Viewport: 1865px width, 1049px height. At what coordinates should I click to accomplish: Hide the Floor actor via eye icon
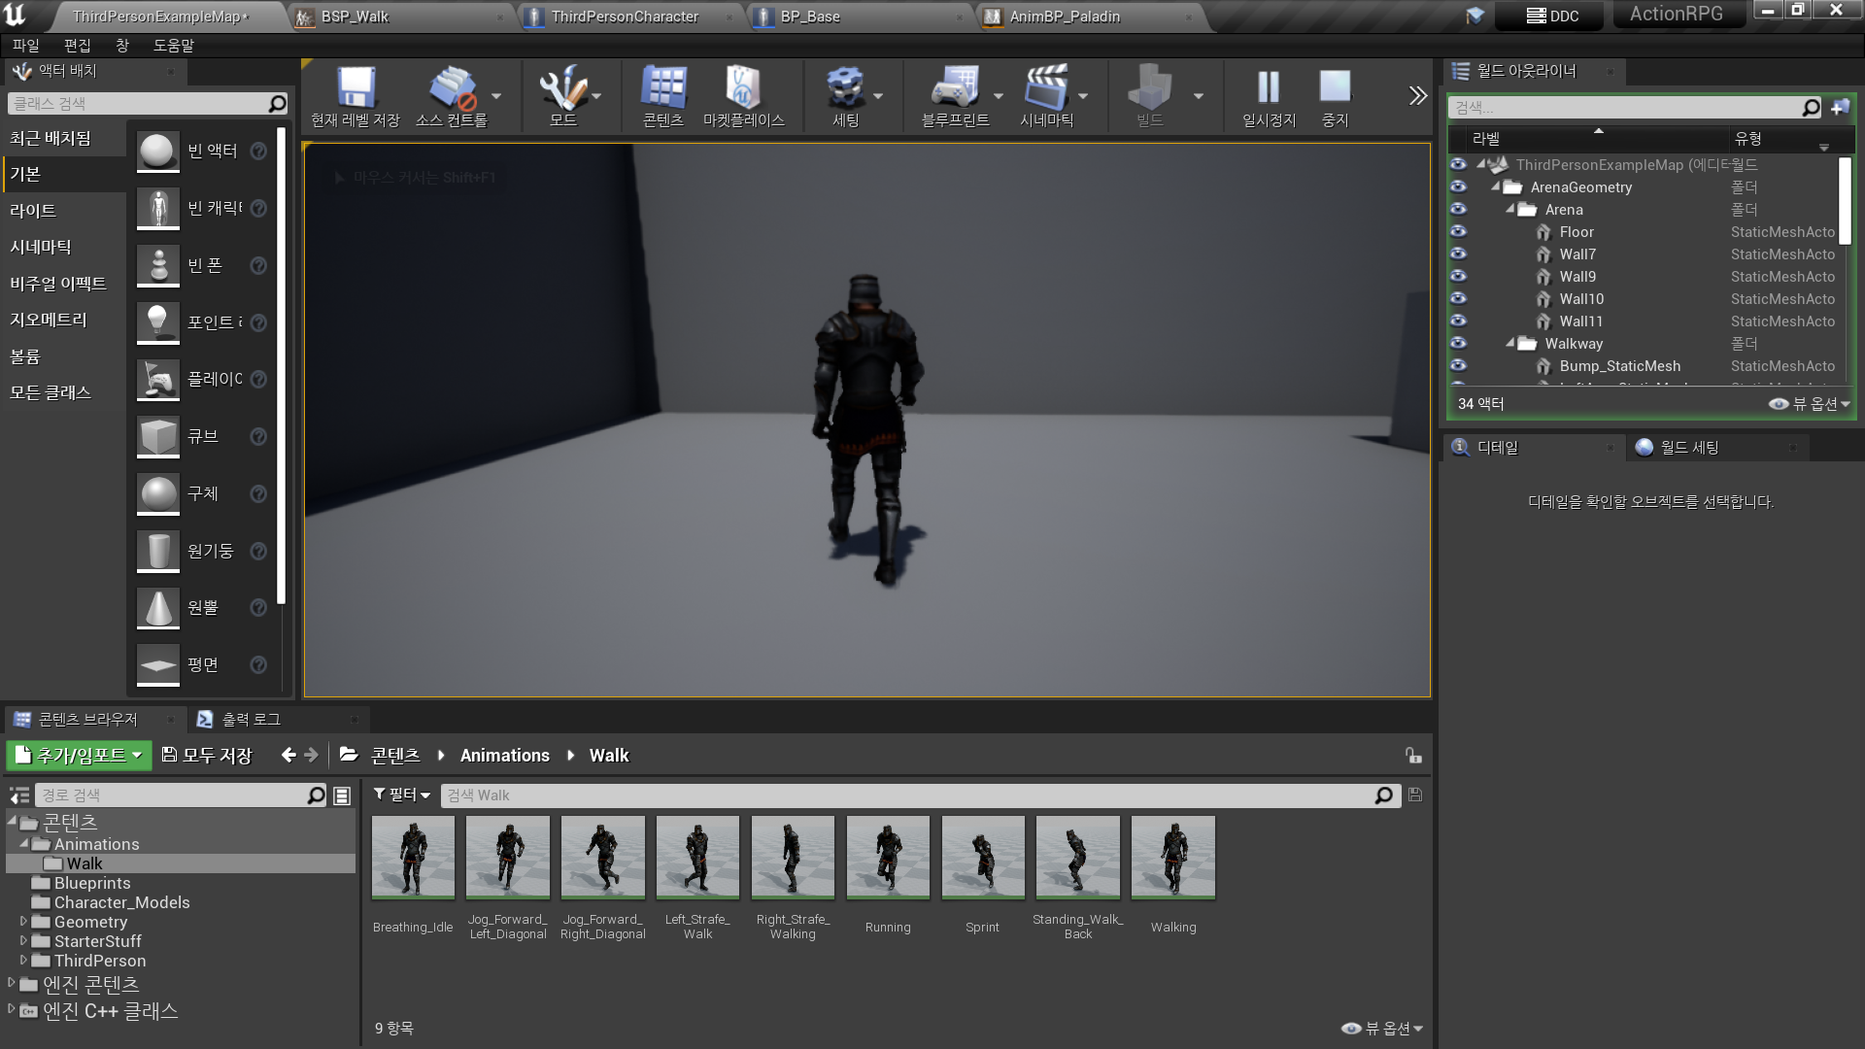click(1458, 232)
